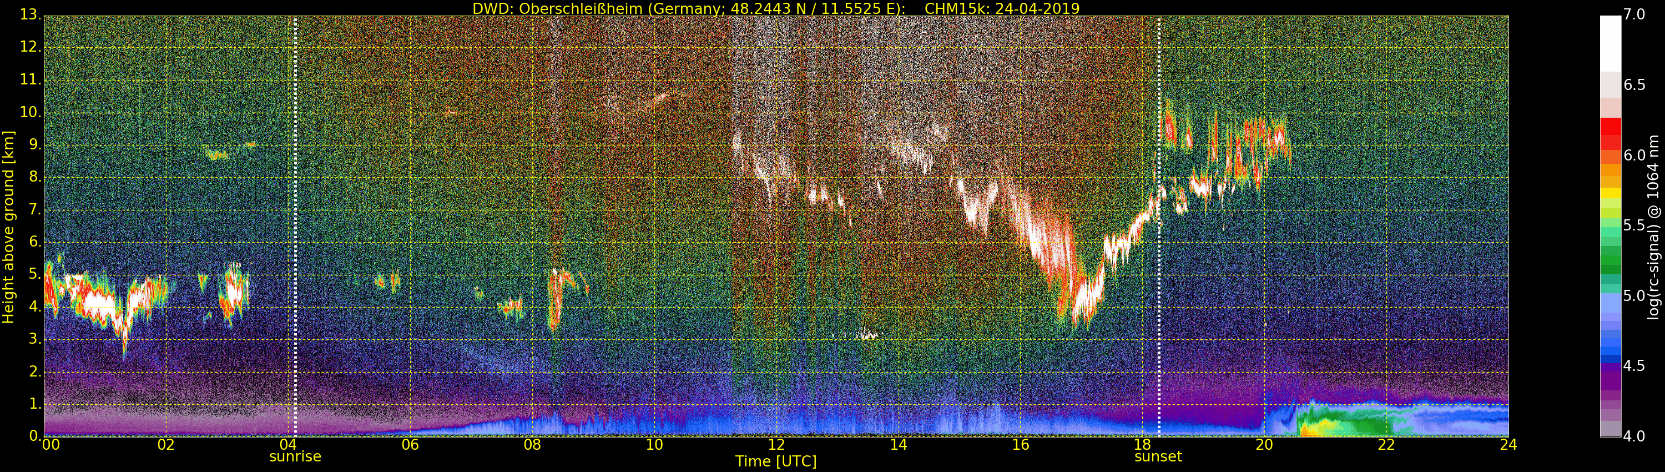This screenshot has width=1665, height=472.
Task: Click the sunrise label below the time axis
Action: pos(295,456)
